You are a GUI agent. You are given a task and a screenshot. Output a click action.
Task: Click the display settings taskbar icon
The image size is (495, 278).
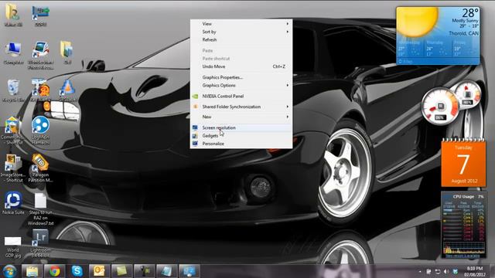coord(189,271)
